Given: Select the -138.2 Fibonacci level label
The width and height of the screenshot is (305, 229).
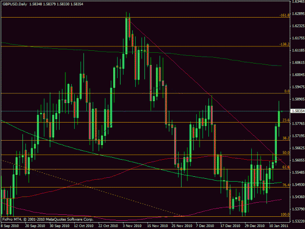Looking at the screenshot, I should coord(285,44).
